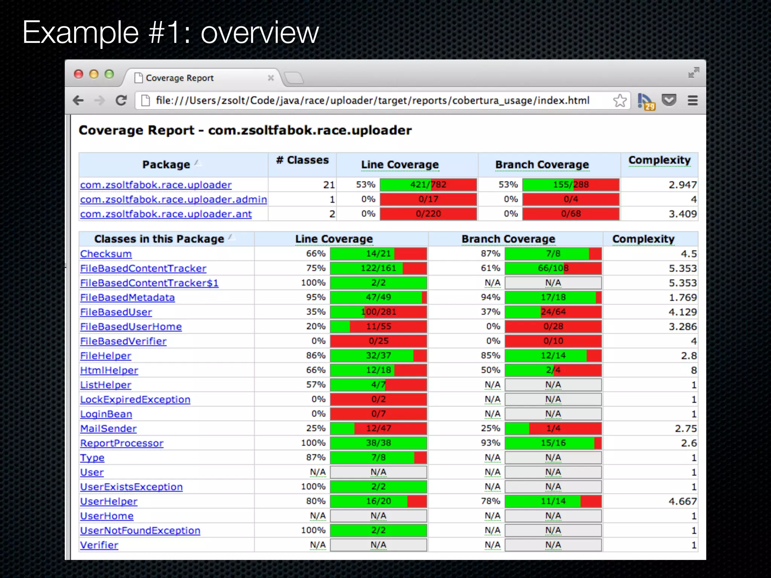Image resolution: width=771 pixels, height=578 pixels.
Task: Click the complexity value 4.667
Action: pos(683,501)
